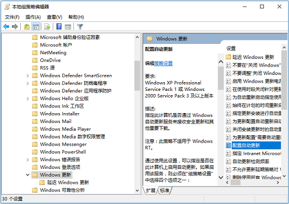This screenshot has width=289, height=204.
Task: Click the settings list scroll down arrow
Action: point(284,176)
